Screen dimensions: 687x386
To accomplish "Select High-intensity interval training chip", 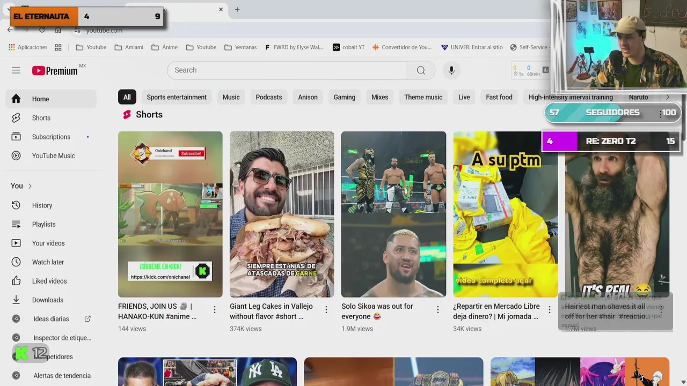I will click(571, 97).
